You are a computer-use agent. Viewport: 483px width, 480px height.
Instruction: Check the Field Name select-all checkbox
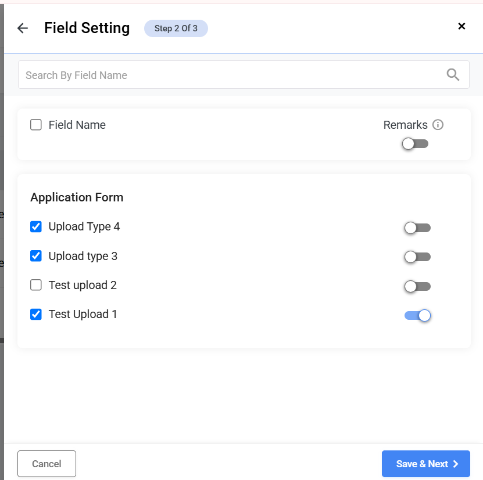click(35, 125)
